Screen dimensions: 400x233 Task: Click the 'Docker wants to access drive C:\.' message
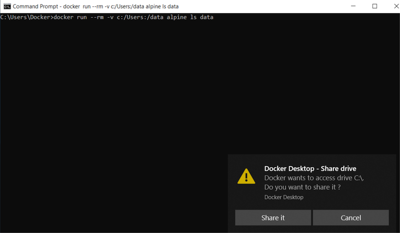pyautogui.click(x=314, y=178)
